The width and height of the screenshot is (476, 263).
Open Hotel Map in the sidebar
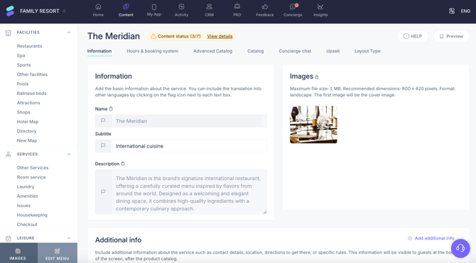pyautogui.click(x=28, y=121)
